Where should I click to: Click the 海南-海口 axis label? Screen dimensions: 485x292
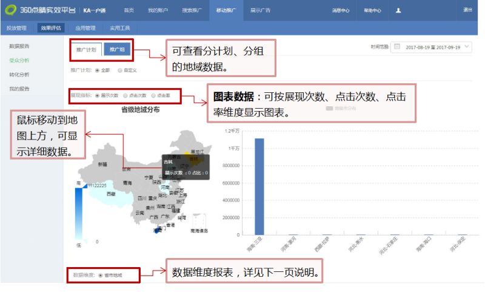point(424,244)
